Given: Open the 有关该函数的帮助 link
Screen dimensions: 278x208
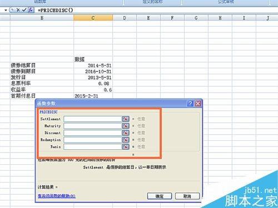Looking at the screenshot, I should [x=57, y=196].
